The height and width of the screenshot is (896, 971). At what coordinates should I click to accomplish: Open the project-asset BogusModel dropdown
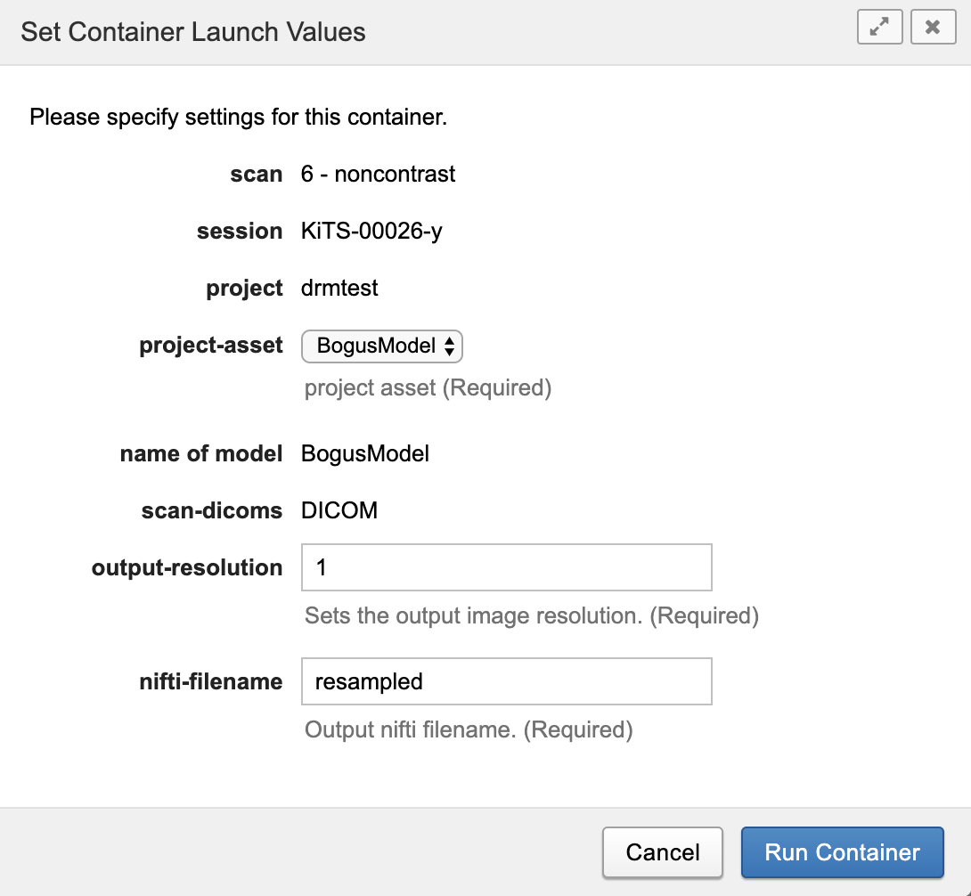click(x=382, y=346)
